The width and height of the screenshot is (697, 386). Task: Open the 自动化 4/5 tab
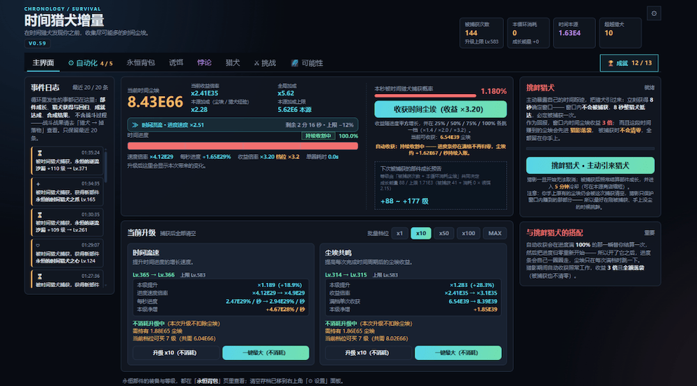(90, 63)
